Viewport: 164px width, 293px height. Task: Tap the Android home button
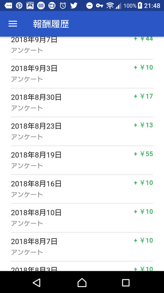(x=82, y=282)
